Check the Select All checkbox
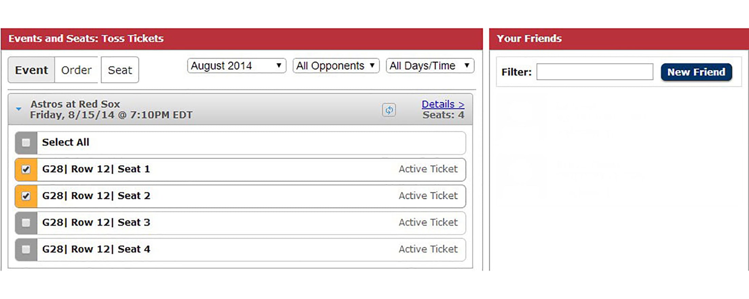Screen dimensions: 749x299 (x=26, y=143)
